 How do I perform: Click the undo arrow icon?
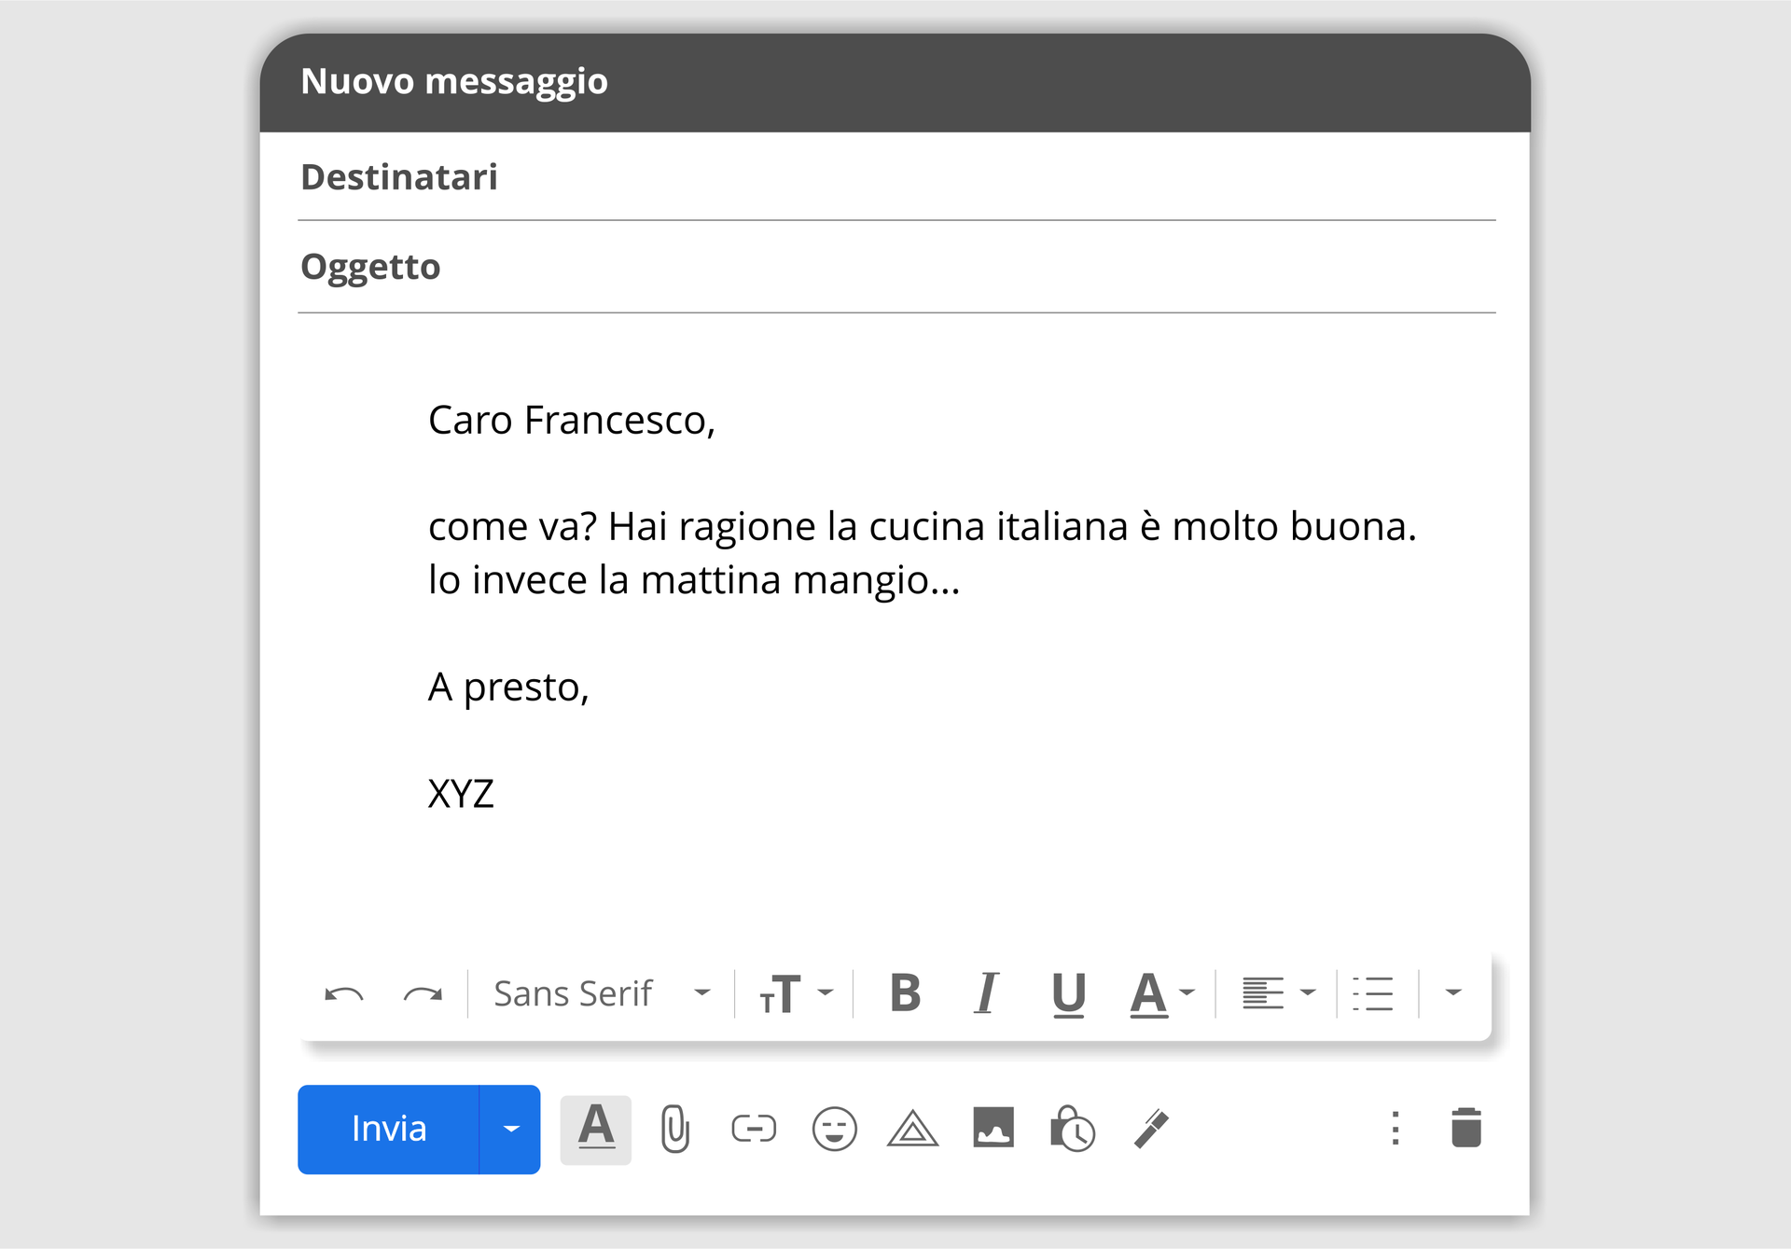click(x=343, y=994)
